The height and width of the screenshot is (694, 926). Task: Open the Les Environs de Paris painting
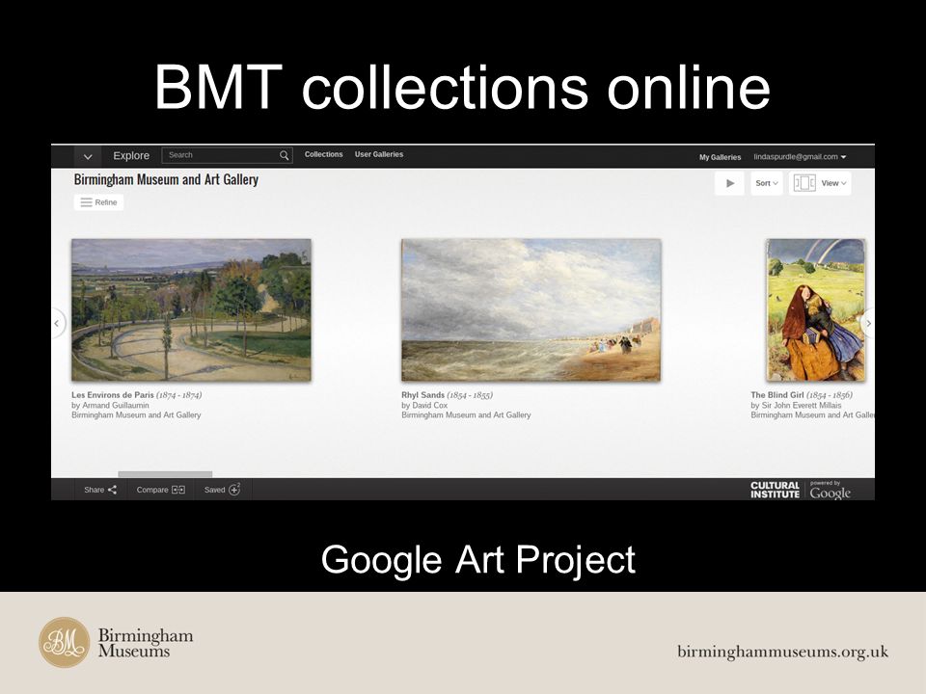coord(191,309)
